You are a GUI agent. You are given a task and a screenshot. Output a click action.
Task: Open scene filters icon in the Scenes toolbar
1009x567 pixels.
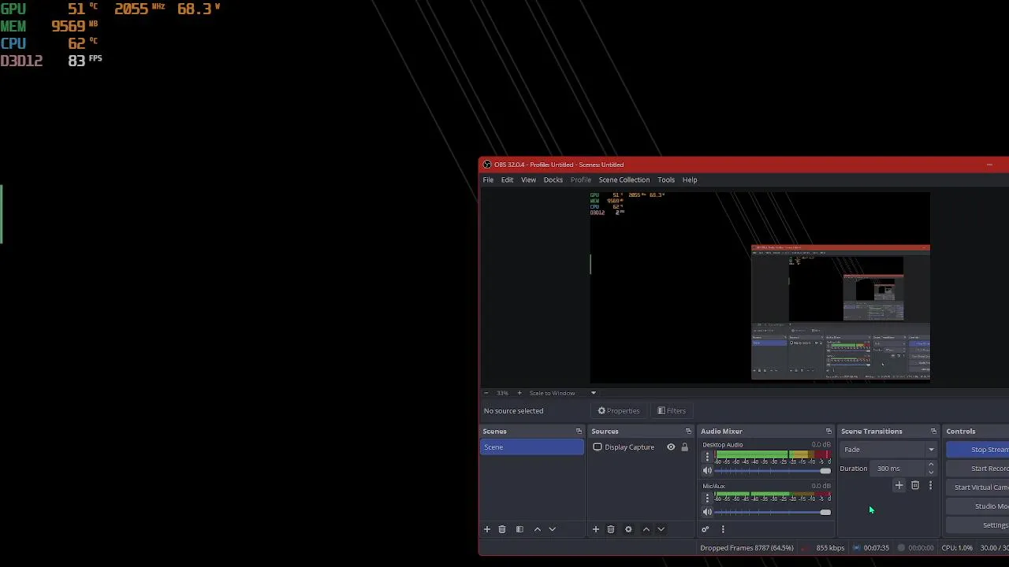(x=519, y=529)
